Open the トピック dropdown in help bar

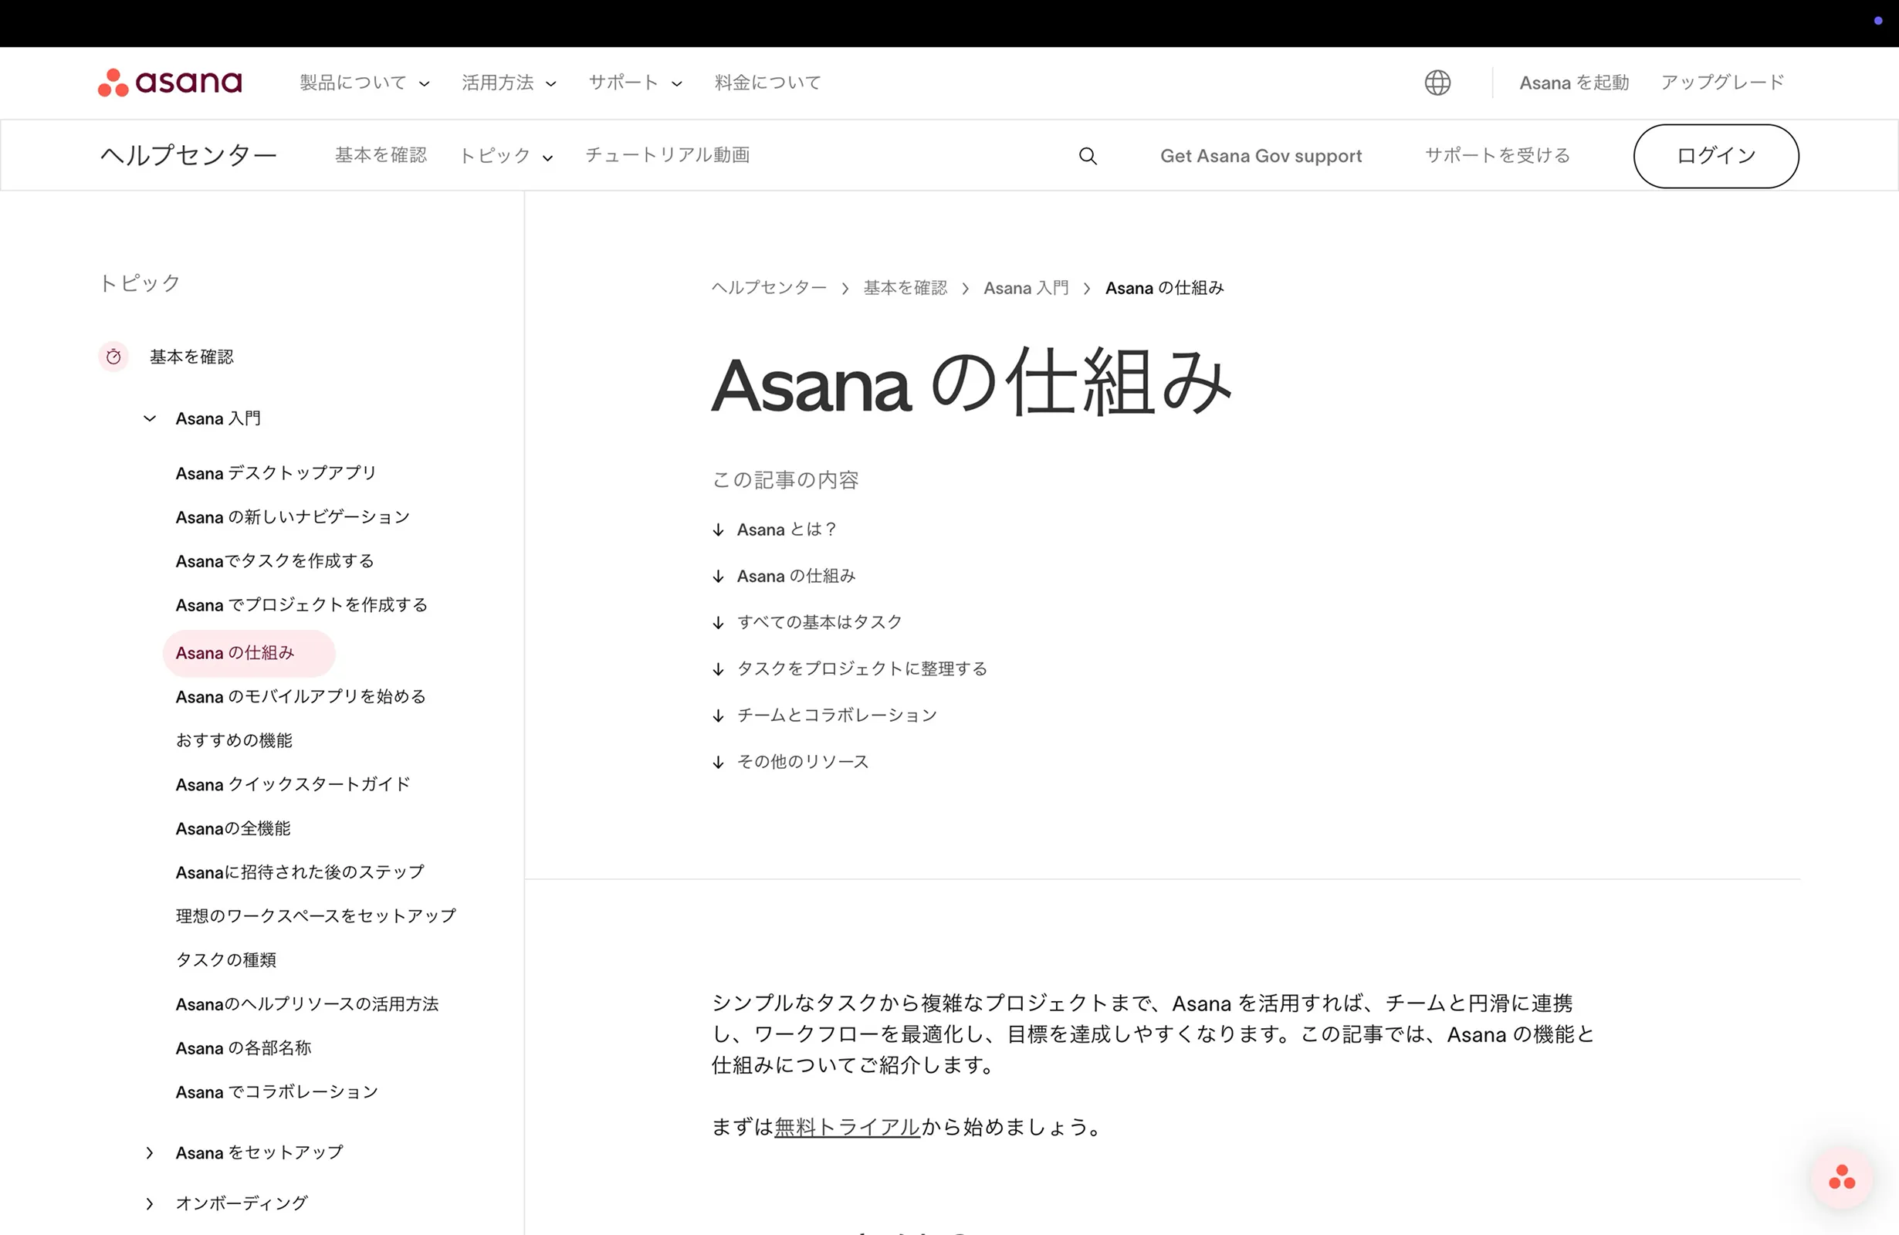tap(506, 156)
